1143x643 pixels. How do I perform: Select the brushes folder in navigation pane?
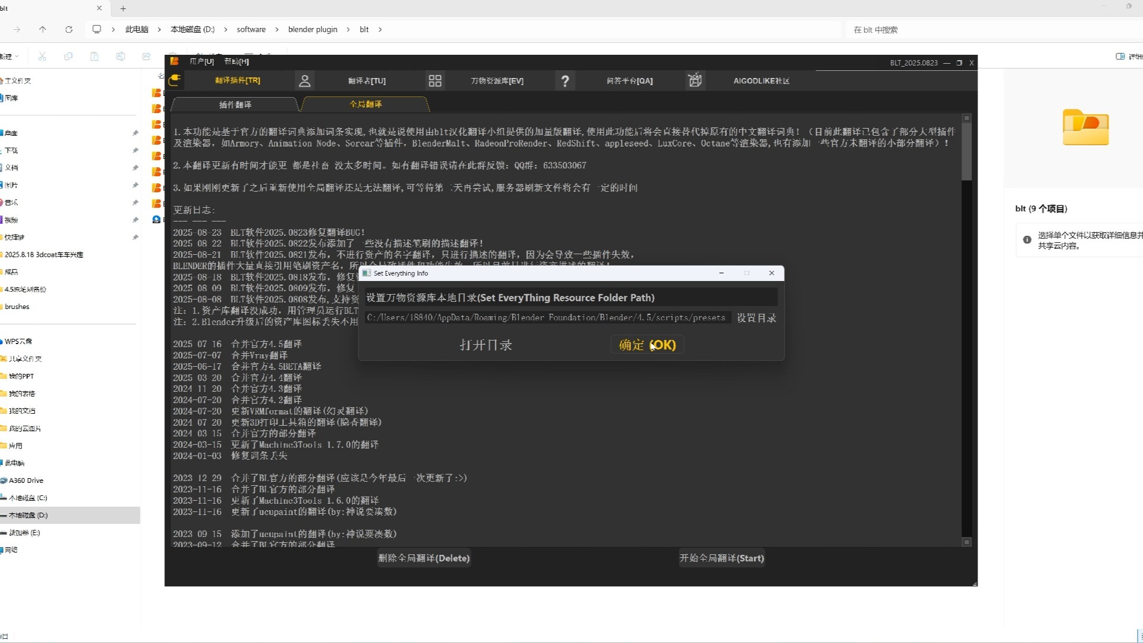click(x=17, y=307)
